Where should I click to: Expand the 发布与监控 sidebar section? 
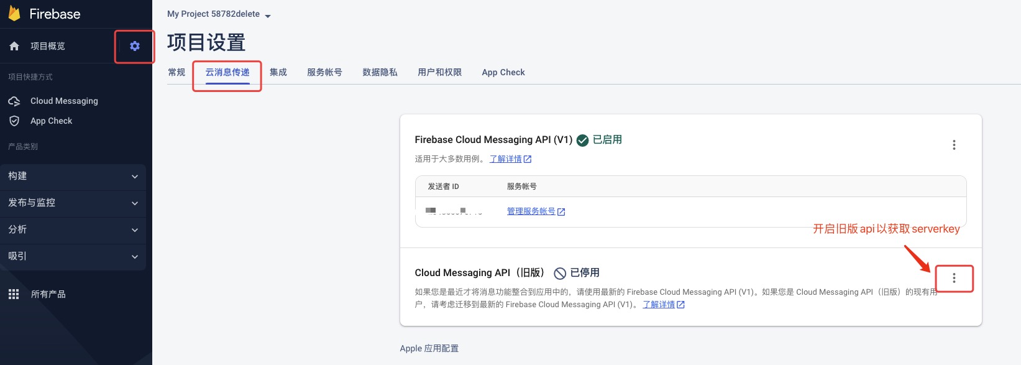point(73,203)
